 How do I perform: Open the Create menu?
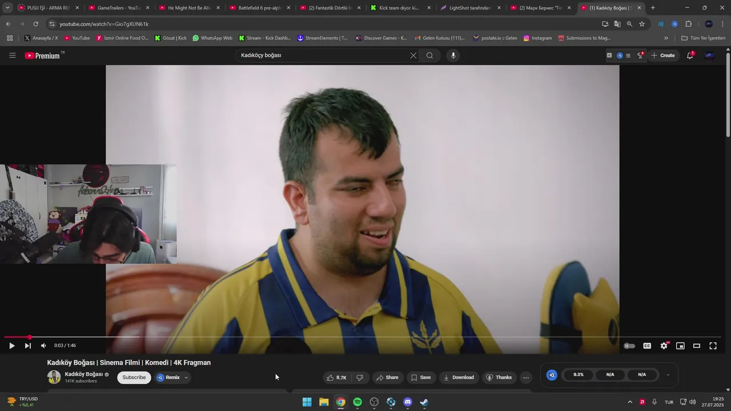(663, 55)
